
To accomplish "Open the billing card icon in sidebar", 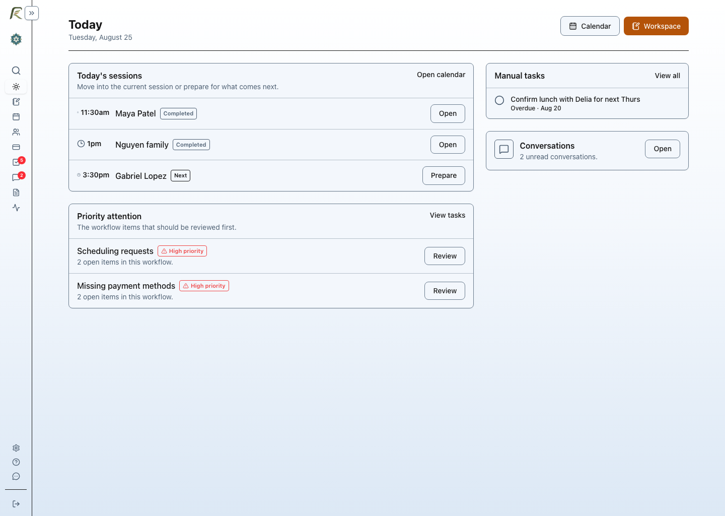I will click(16, 147).
